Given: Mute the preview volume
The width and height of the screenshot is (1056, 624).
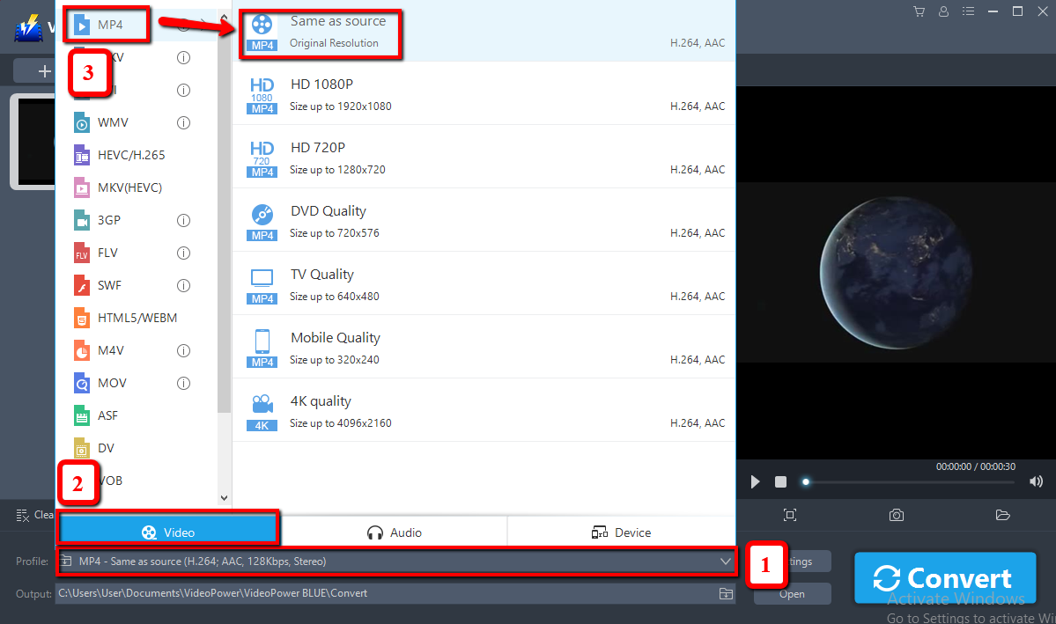Looking at the screenshot, I should pos(1036,481).
